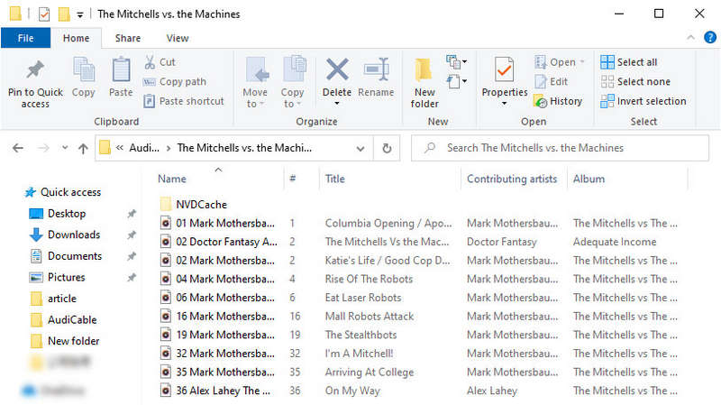This screenshot has width=721, height=405.
Task: Click the Properties checkmark icon
Action: (504, 70)
